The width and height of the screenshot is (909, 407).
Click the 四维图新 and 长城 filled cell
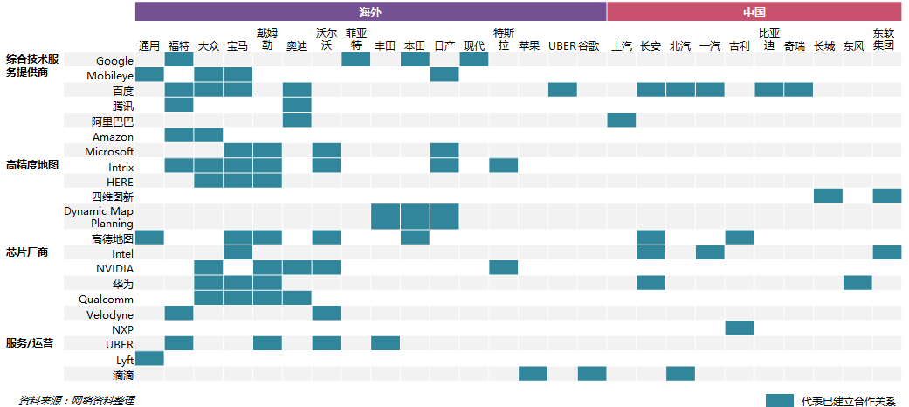(x=828, y=196)
